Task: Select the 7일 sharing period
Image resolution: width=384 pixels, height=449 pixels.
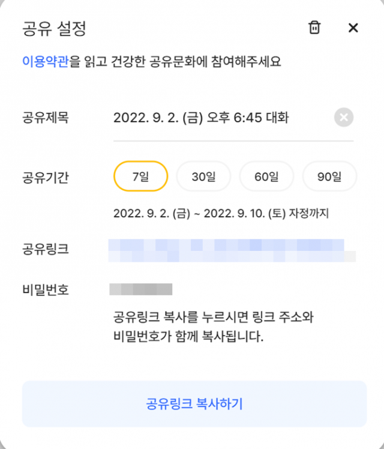Action: (140, 176)
